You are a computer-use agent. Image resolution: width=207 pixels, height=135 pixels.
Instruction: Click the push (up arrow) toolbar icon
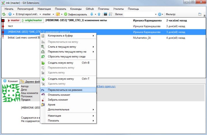99,14
